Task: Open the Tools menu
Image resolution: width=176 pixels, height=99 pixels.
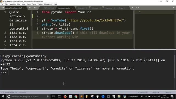Action: coord(34,4)
